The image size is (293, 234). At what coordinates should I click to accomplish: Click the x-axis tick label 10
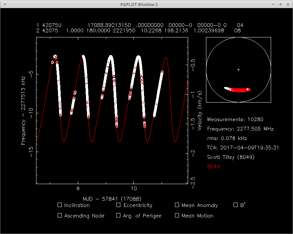point(134,188)
